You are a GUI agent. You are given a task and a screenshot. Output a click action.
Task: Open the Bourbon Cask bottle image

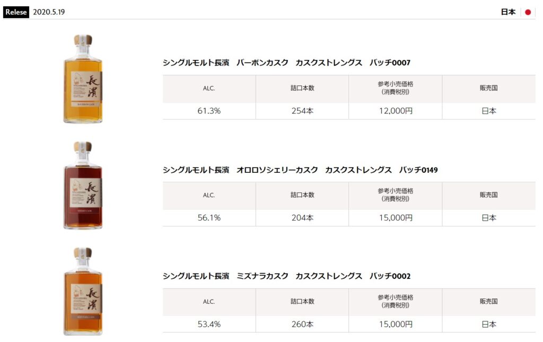coord(83,79)
